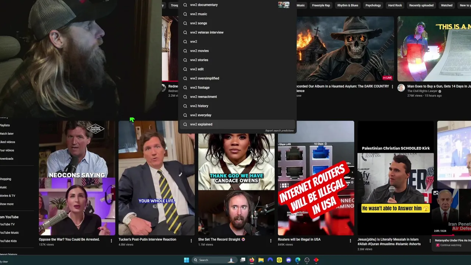The width and height of the screenshot is (471, 265).
Task: Play 'Palestinian Christian SCHOOLED Kirk' short
Action: pyautogui.click(x=396, y=178)
